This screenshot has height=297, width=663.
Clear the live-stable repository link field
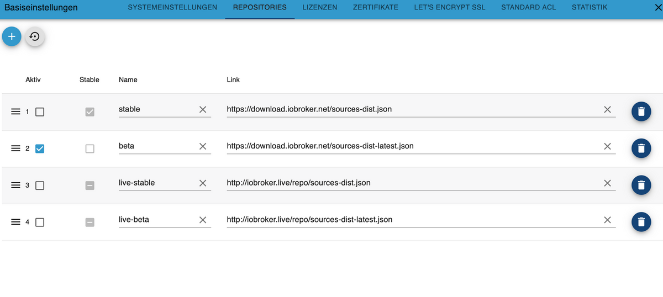click(x=607, y=183)
